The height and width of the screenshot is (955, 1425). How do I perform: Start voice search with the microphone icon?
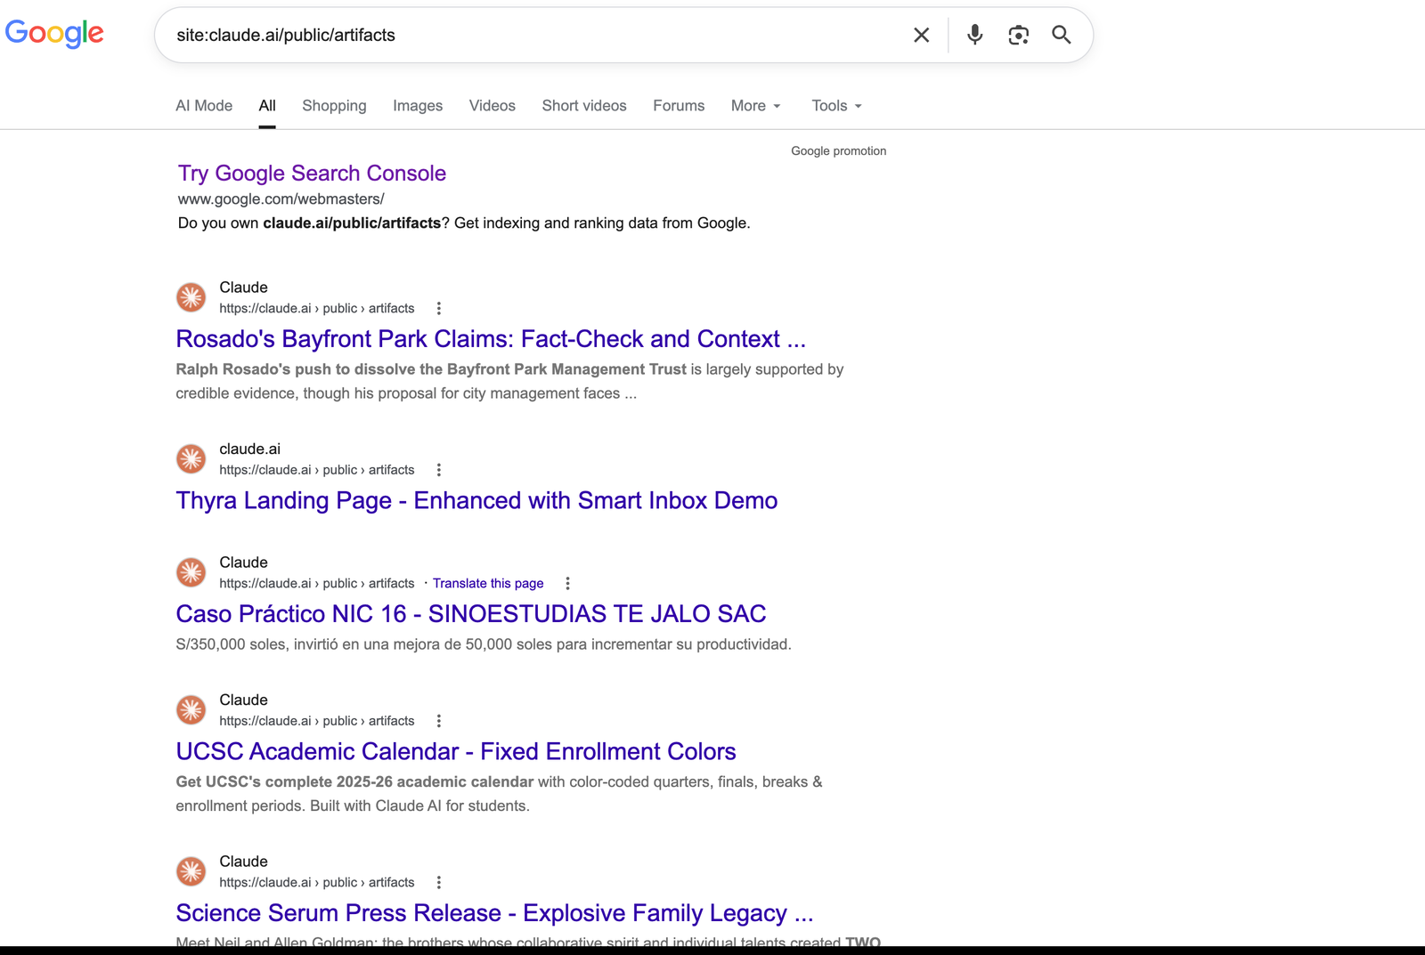pyautogui.click(x=975, y=35)
